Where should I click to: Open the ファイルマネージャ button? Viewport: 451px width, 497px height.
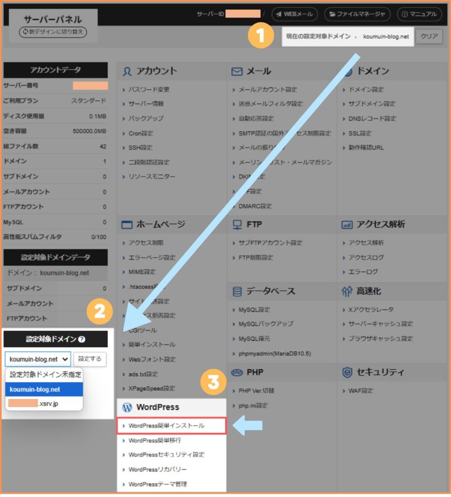(357, 14)
